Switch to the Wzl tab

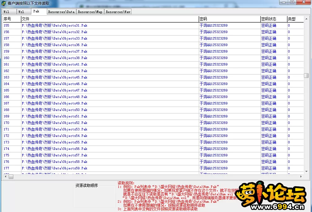tap(24, 12)
